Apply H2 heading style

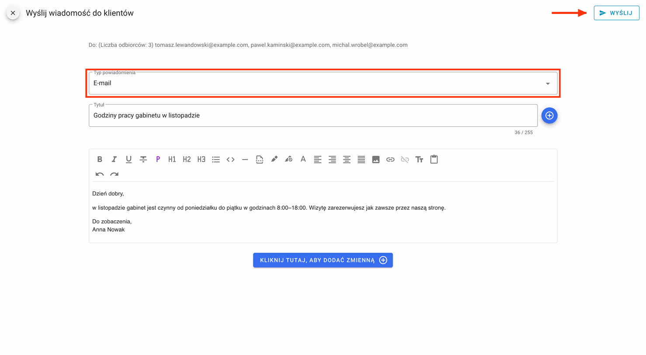(x=187, y=160)
